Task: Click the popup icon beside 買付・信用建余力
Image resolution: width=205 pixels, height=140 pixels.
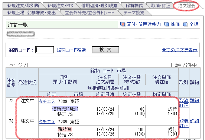Action: click(123, 24)
